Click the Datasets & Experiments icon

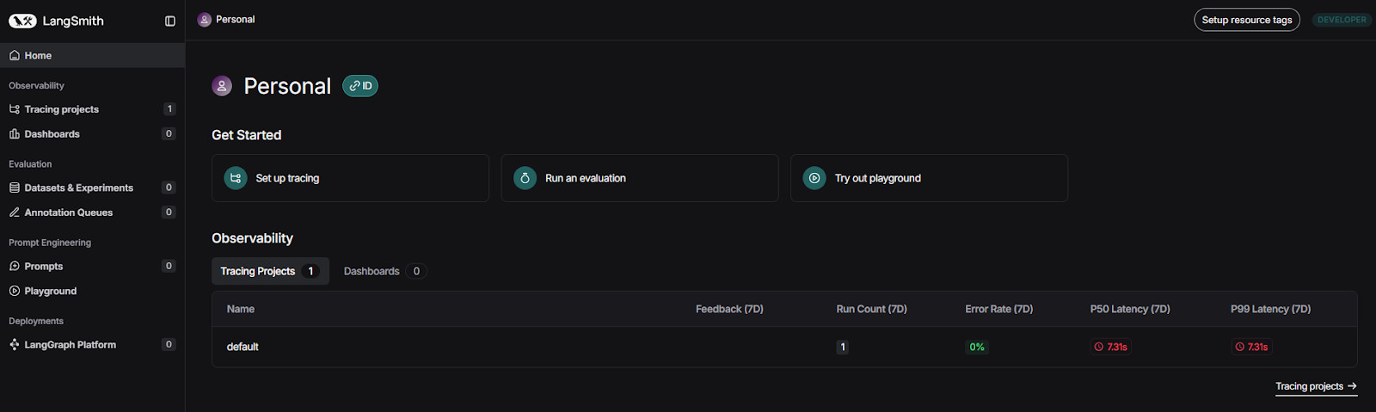(x=15, y=188)
